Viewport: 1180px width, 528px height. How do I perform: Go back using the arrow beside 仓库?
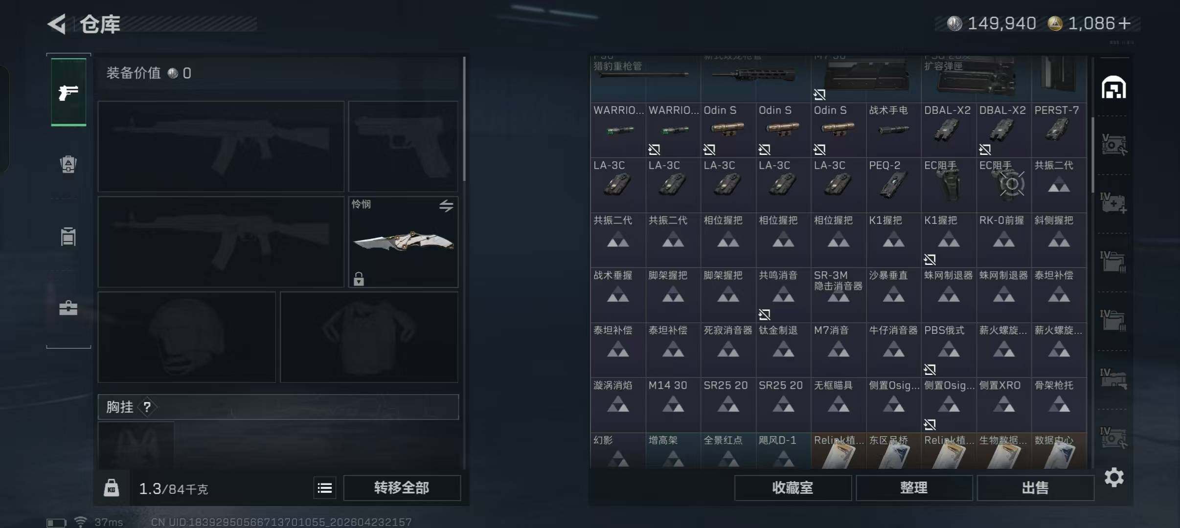pos(57,24)
